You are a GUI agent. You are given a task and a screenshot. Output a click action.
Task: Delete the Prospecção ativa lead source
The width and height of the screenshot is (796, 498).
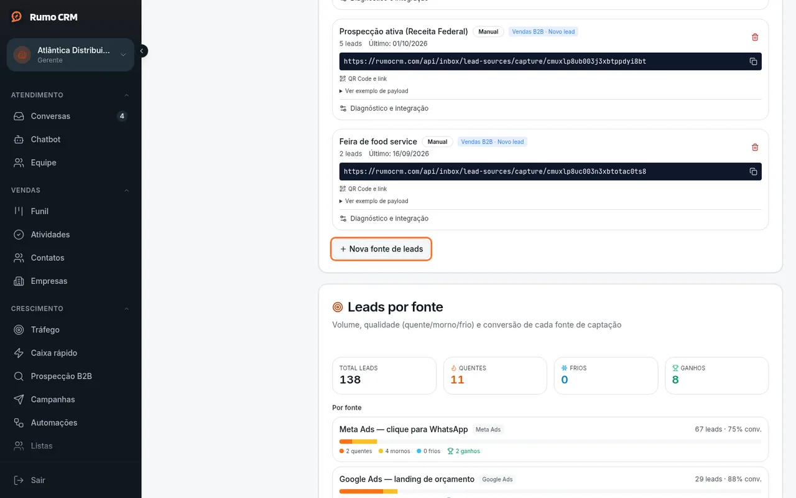(755, 37)
